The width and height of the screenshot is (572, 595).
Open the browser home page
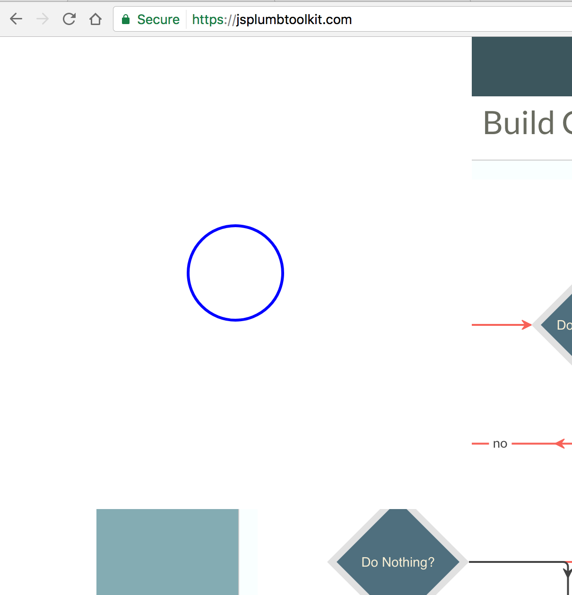click(95, 19)
